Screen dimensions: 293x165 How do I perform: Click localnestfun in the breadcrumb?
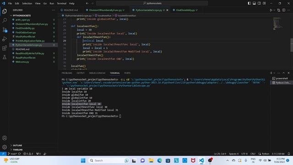click(x=104, y=16)
